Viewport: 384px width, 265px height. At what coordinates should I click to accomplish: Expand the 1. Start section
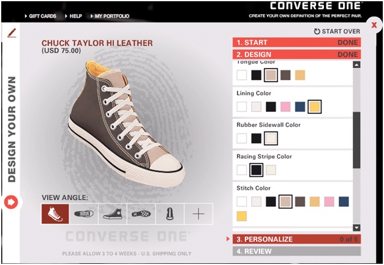pos(296,43)
